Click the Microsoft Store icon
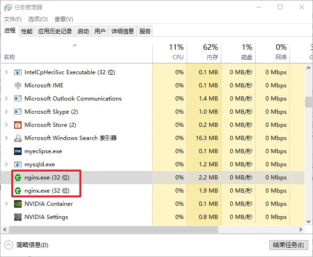The image size is (313, 257). click(x=18, y=125)
